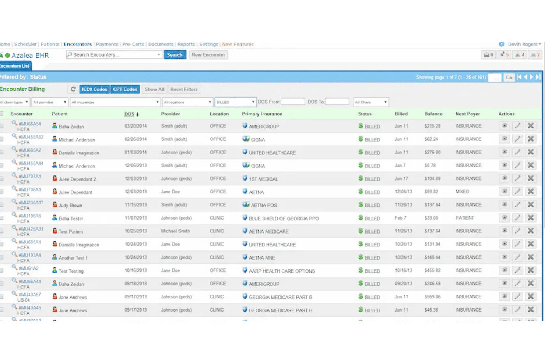Viewport: 545px width, 363px height.
Task: Click dollar status icon in #MU425A31 row
Action: (x=361, y=231)
